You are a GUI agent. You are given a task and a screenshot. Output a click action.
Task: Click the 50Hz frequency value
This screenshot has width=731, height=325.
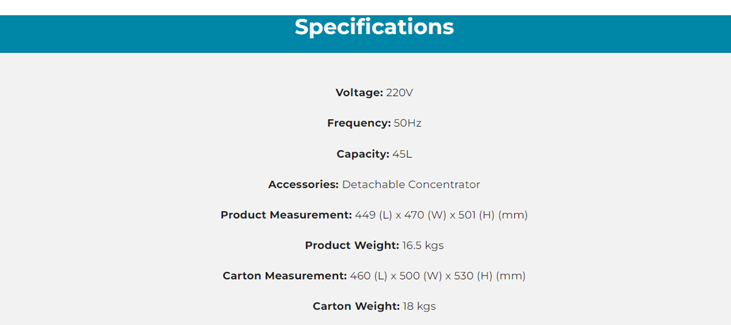click(408, 123)
